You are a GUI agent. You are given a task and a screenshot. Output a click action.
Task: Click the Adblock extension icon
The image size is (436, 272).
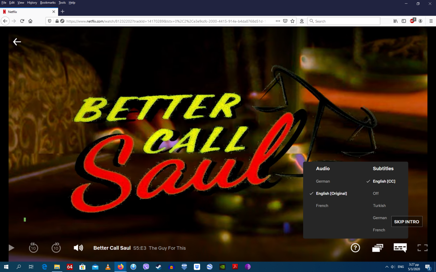point(412,21)
